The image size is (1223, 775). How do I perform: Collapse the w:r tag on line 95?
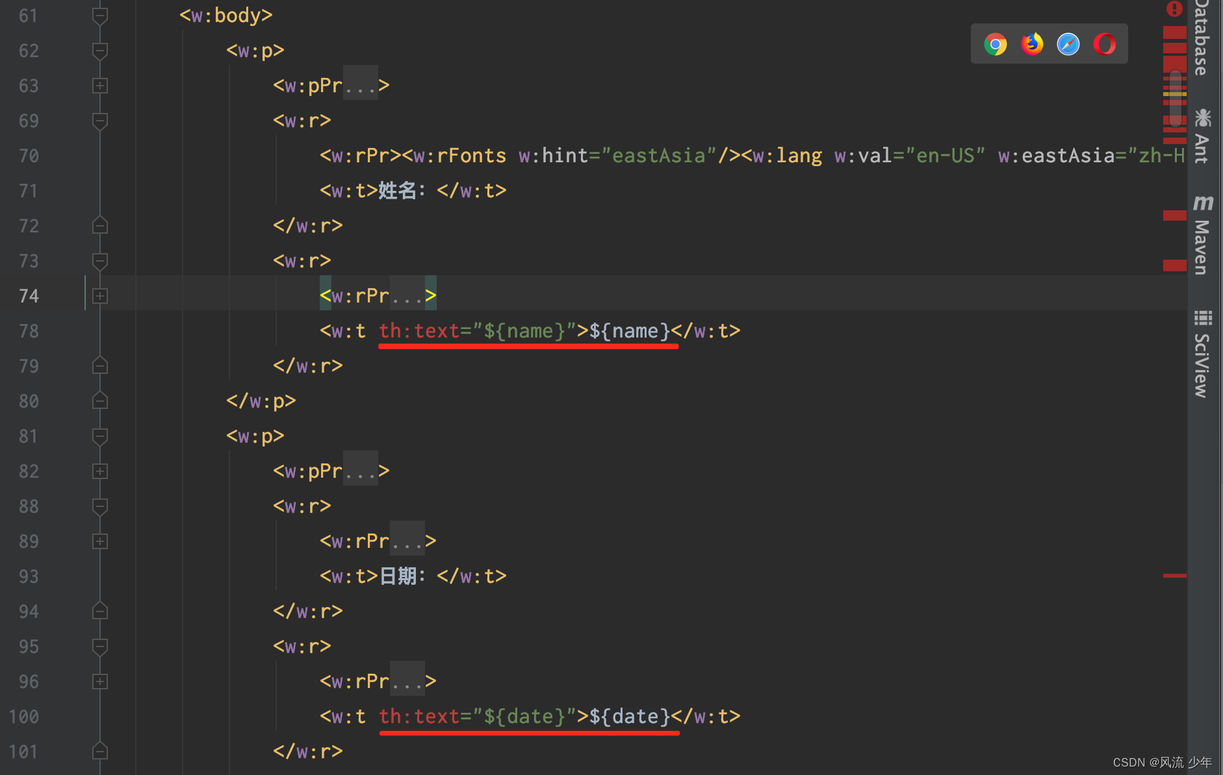100,646
